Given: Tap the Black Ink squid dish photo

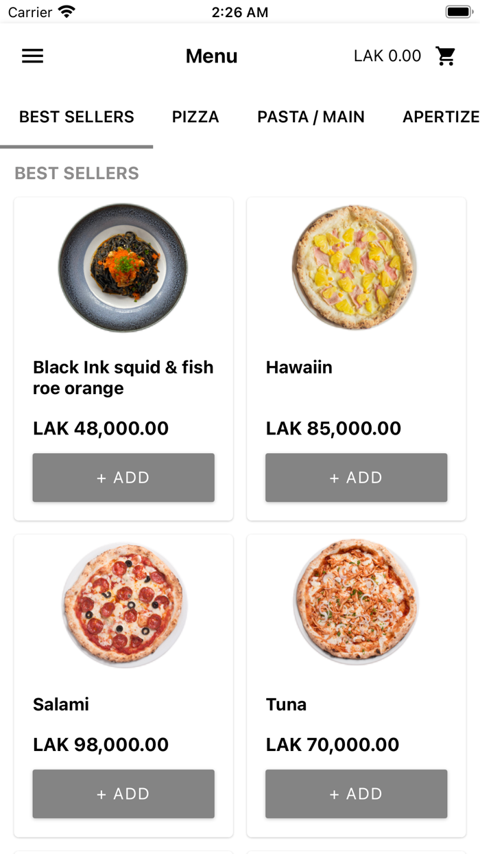Looking at the screenshot, I should pyautogui.click(x=123, y=268).
